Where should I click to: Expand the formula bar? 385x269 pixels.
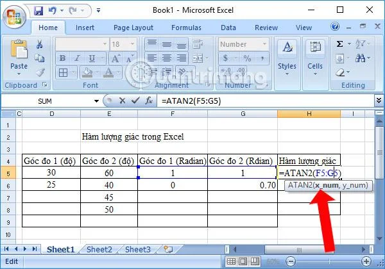[x=379, y=101]
